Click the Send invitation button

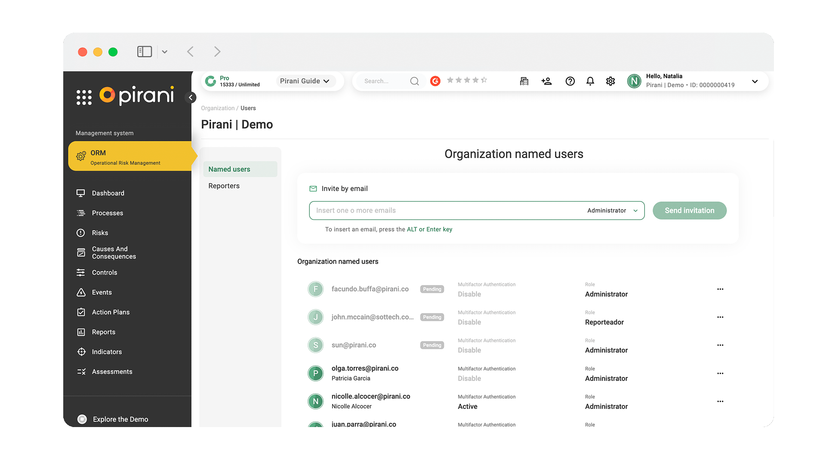(689, 211)
